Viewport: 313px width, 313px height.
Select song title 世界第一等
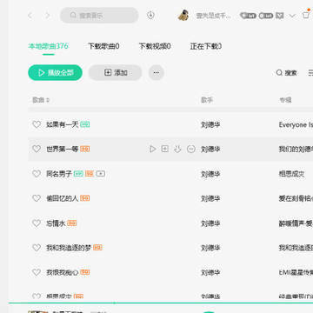click(63, 149)
